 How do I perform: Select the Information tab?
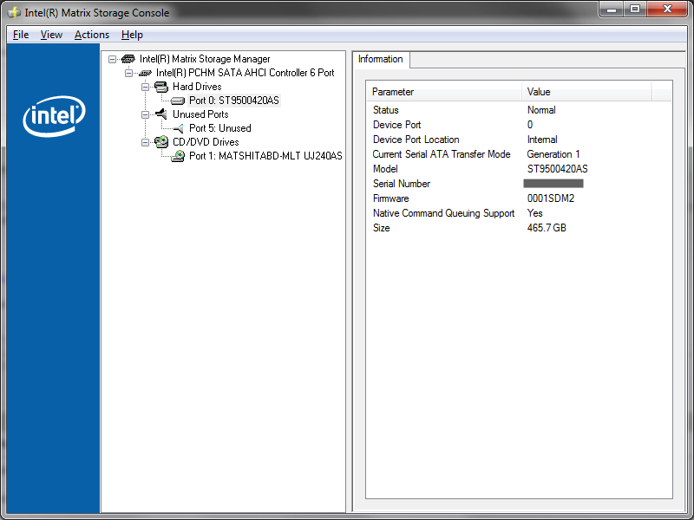(381, 59)
